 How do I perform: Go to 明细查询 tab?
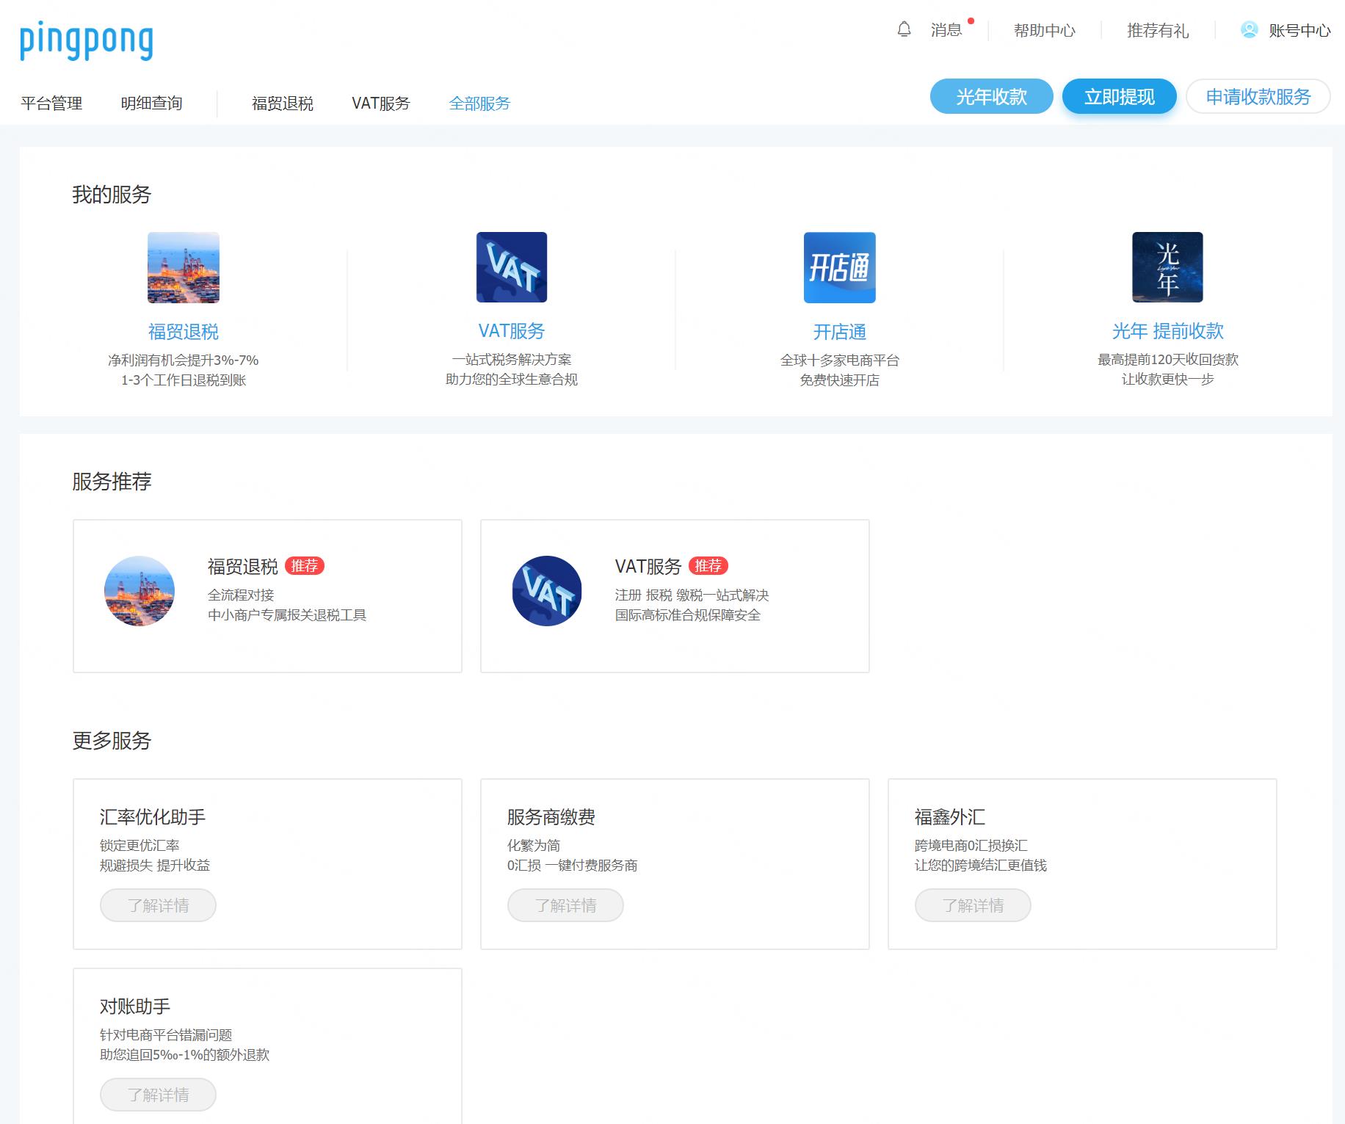tap(151, 104)
